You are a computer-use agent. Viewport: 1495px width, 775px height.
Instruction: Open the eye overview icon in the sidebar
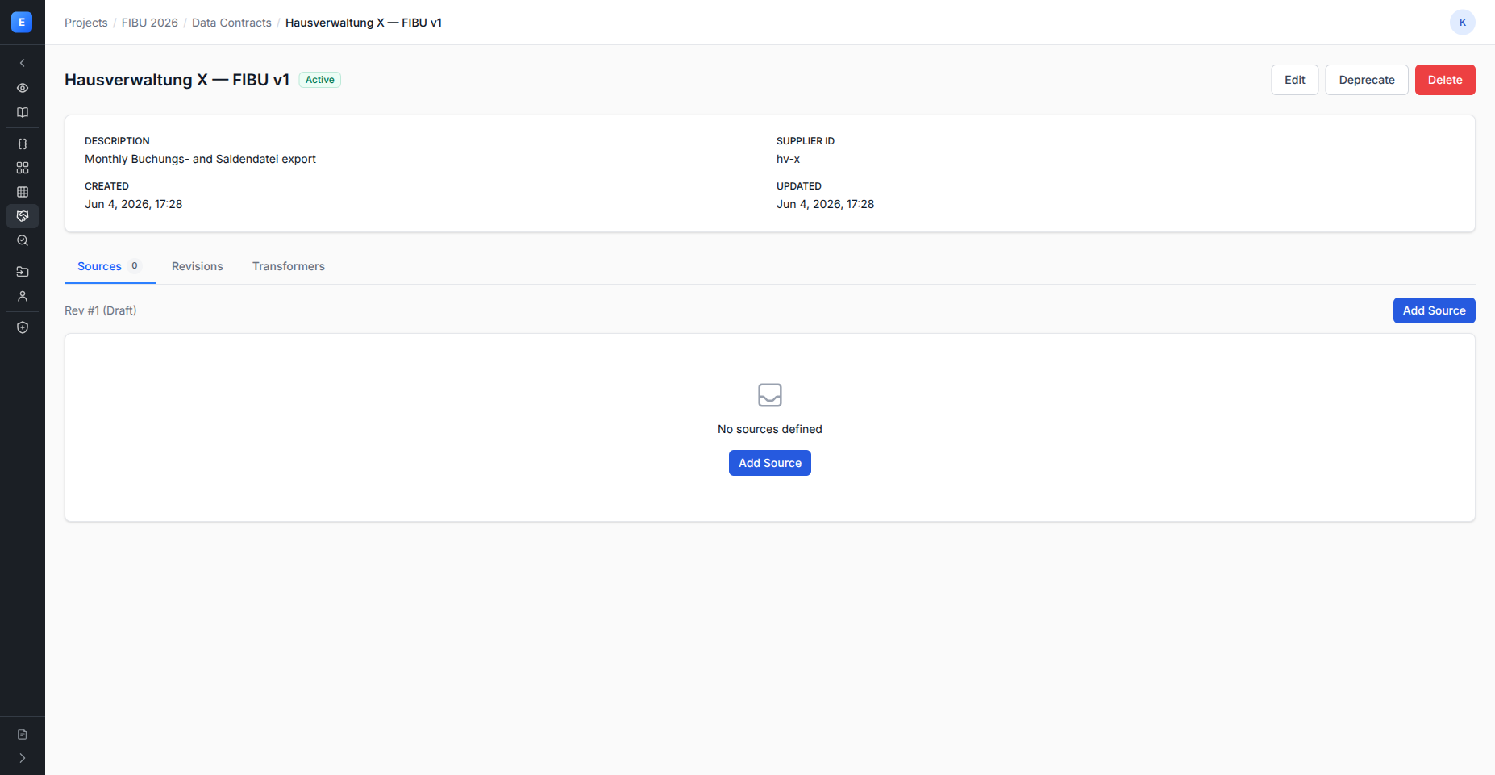(x=23, y=88)
